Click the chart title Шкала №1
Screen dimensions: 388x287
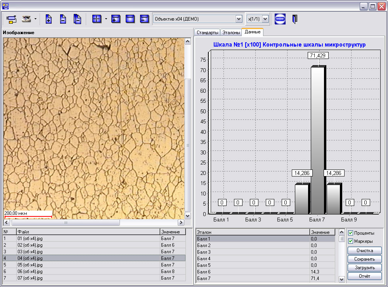pos(289,45)
